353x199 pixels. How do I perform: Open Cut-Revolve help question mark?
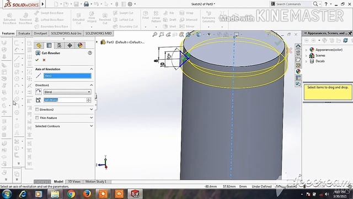click(x=90, y=53)
